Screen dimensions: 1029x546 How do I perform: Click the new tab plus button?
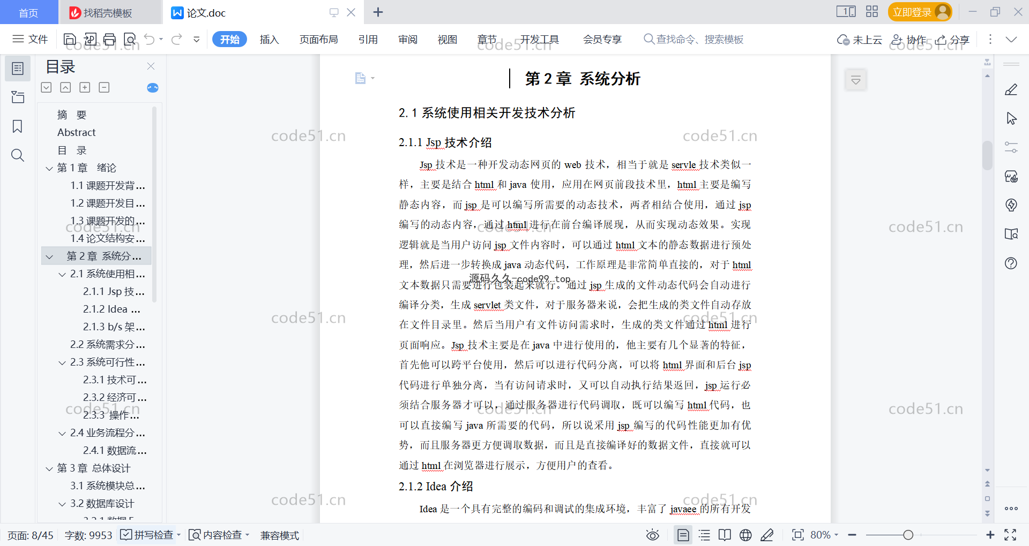378,12
